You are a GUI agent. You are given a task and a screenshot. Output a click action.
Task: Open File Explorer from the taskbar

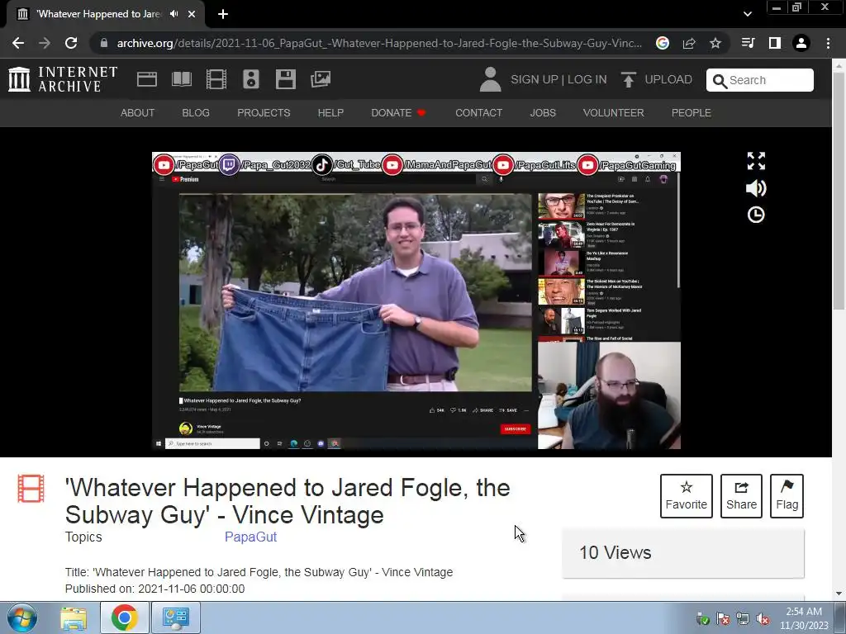pyautogui.click(x=74, y=617)
